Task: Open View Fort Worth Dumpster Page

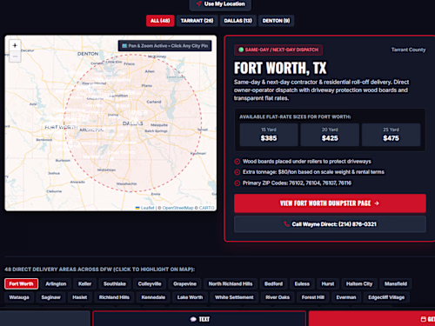Action: point(330,203)
